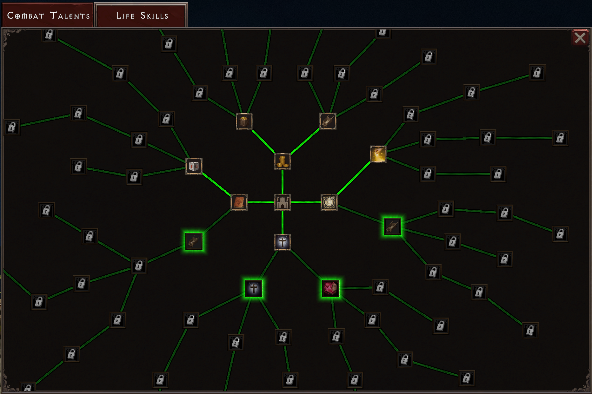Click locked node right of heart node
This screenshot has width=592, height=394.
point(380,287)
